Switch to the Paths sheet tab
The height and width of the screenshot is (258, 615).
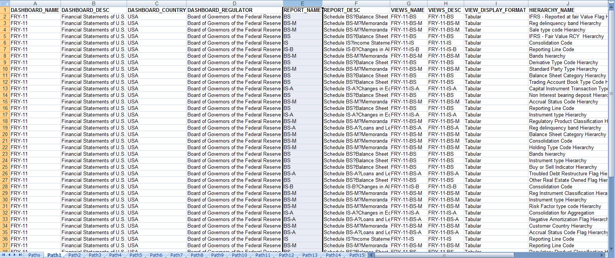34,255
